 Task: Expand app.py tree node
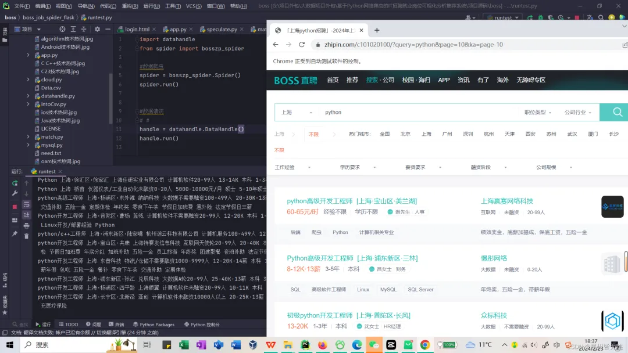click(28, 55)
